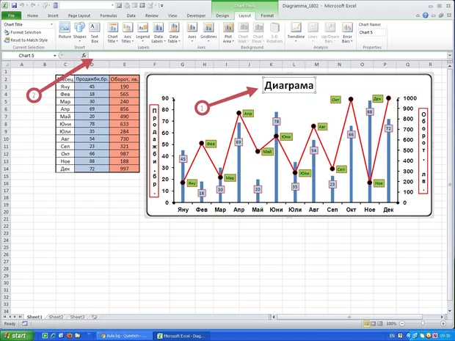The image size is (455, 341).
Task: Click the Windows Start button
Action: pyautogui.click(x=15, y=334)
